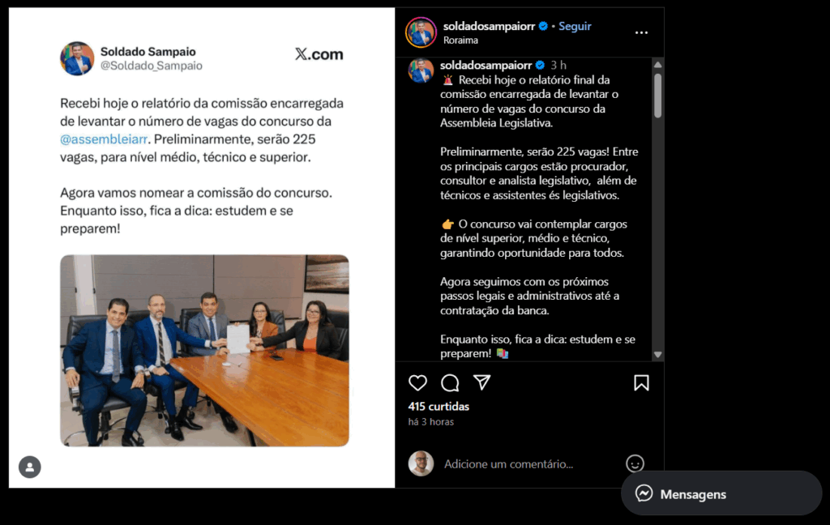Click the Messenger icon in Mensagens bar

[644, 493]
